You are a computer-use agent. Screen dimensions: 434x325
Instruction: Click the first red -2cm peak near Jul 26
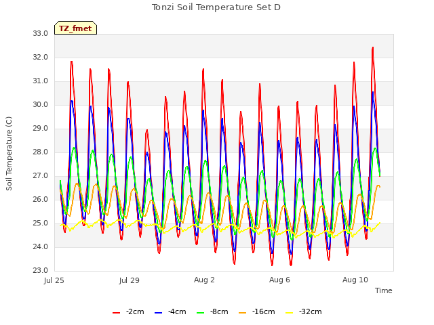click(71, 62)
